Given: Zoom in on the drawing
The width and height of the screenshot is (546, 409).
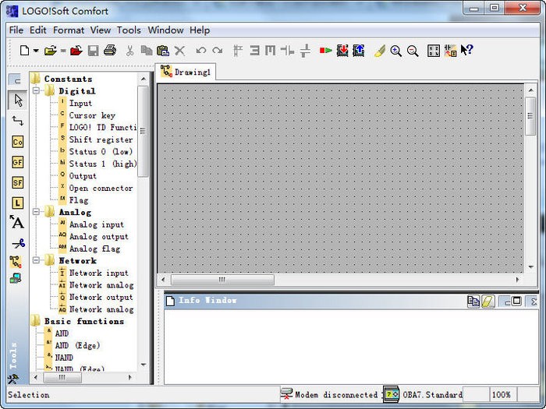Looking at the screenshot, I should click(x=396, y=51).
